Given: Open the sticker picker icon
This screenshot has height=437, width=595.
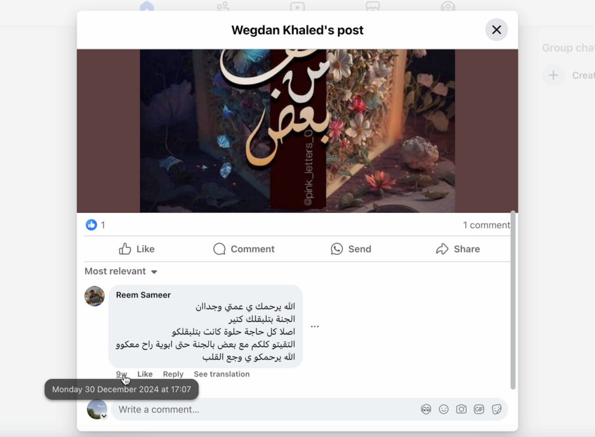Looking at the screenshot, I should click(496, 409).
